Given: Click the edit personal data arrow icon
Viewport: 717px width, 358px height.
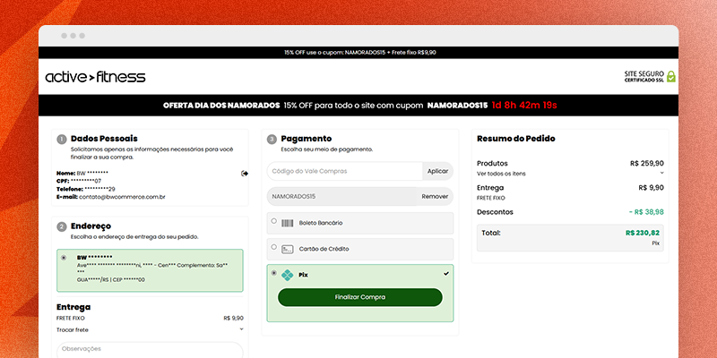Looking at the screenshot, I should click(244, 173).
